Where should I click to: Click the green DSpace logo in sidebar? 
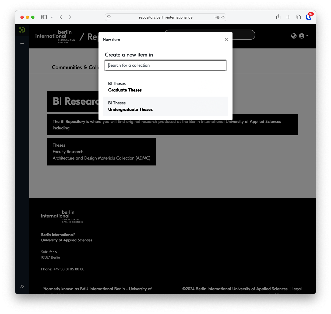22,30
